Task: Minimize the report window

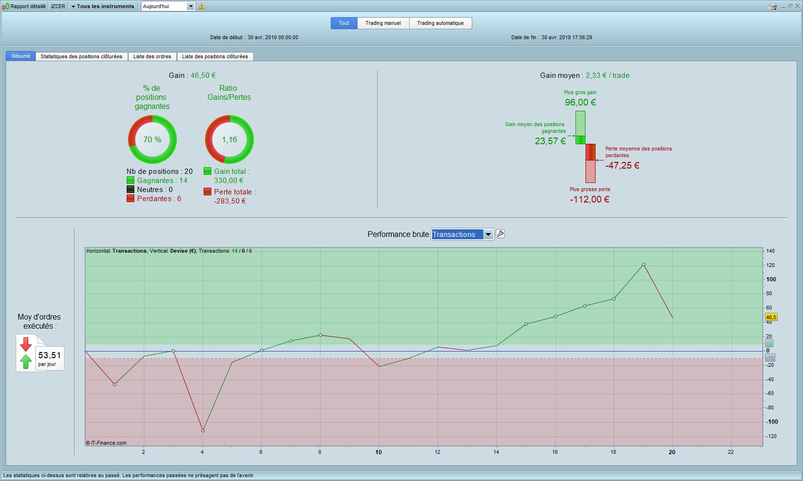Action: (782, 6)
